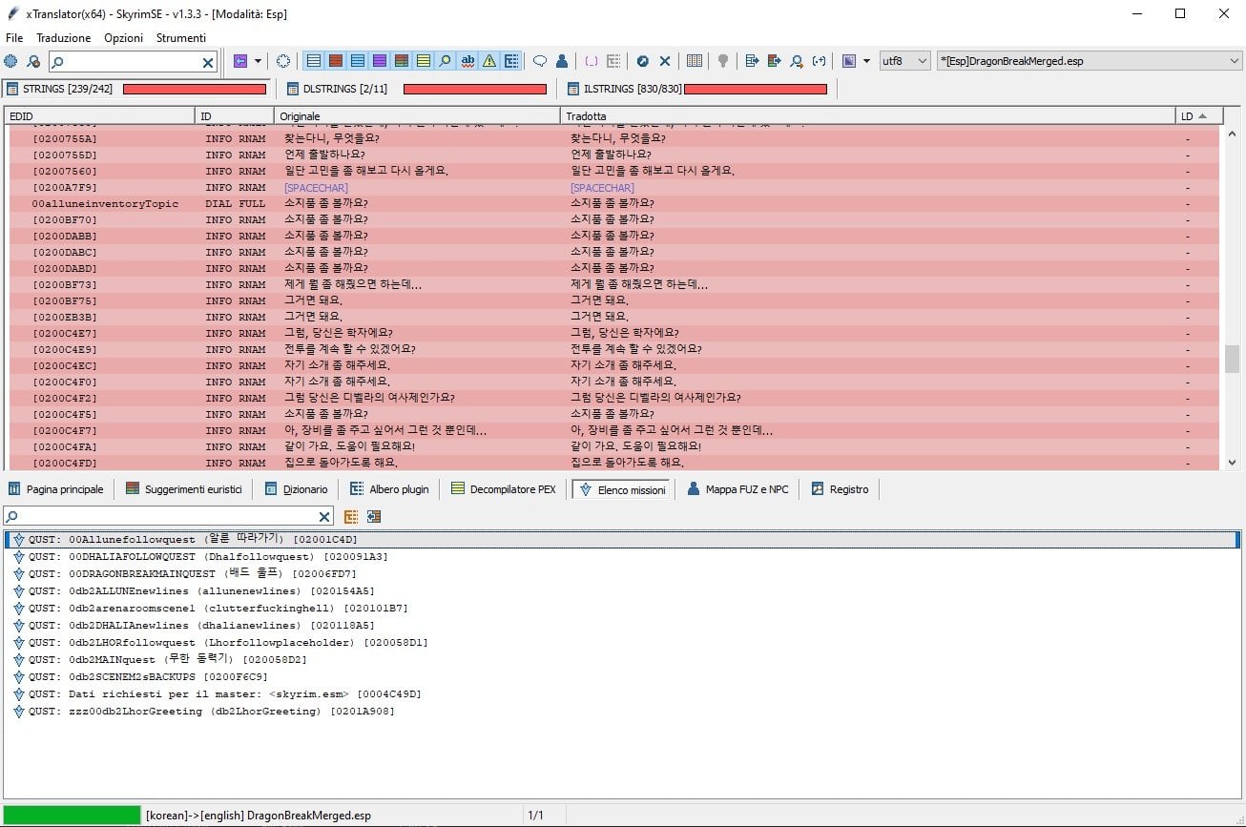Click the columns grid toolbar icon

(x=695, y=61)
